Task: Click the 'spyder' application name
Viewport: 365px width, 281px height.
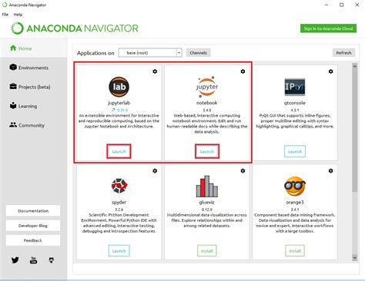Action: (x=119, y=202)
